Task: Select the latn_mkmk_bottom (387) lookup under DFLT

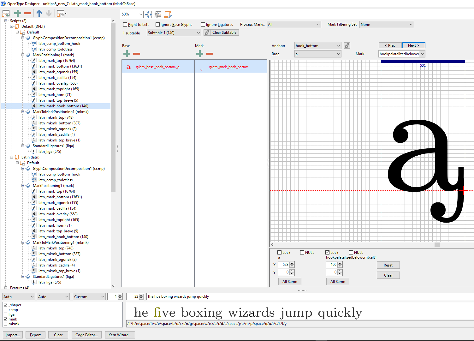Action: tap(59, 123)
